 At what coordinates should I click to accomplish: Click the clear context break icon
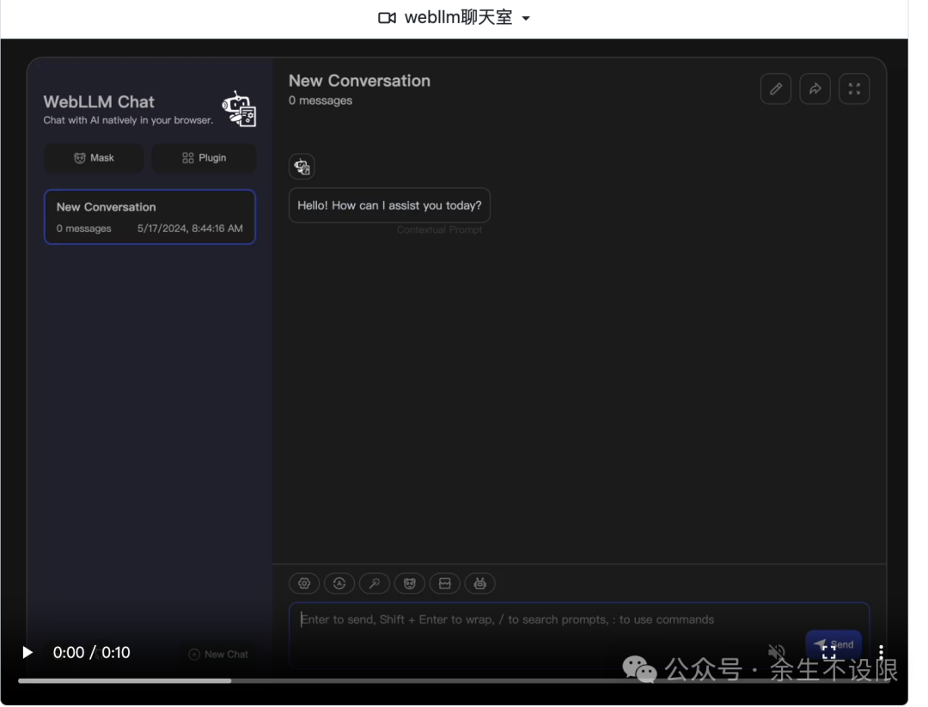click(444, 583)
